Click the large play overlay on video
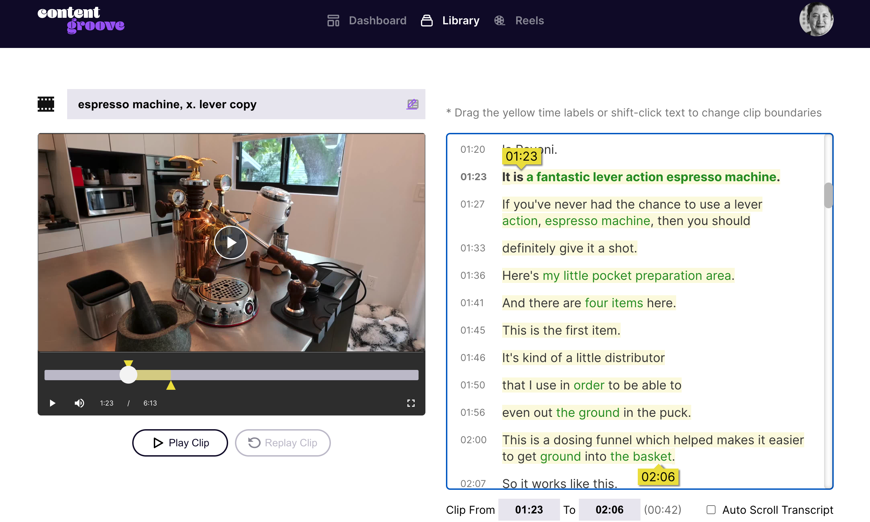 click(x=231, y=243)
